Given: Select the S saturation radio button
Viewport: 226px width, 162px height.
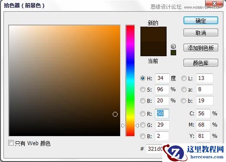Looking at the screenshot, I should [x=143, y=89].
